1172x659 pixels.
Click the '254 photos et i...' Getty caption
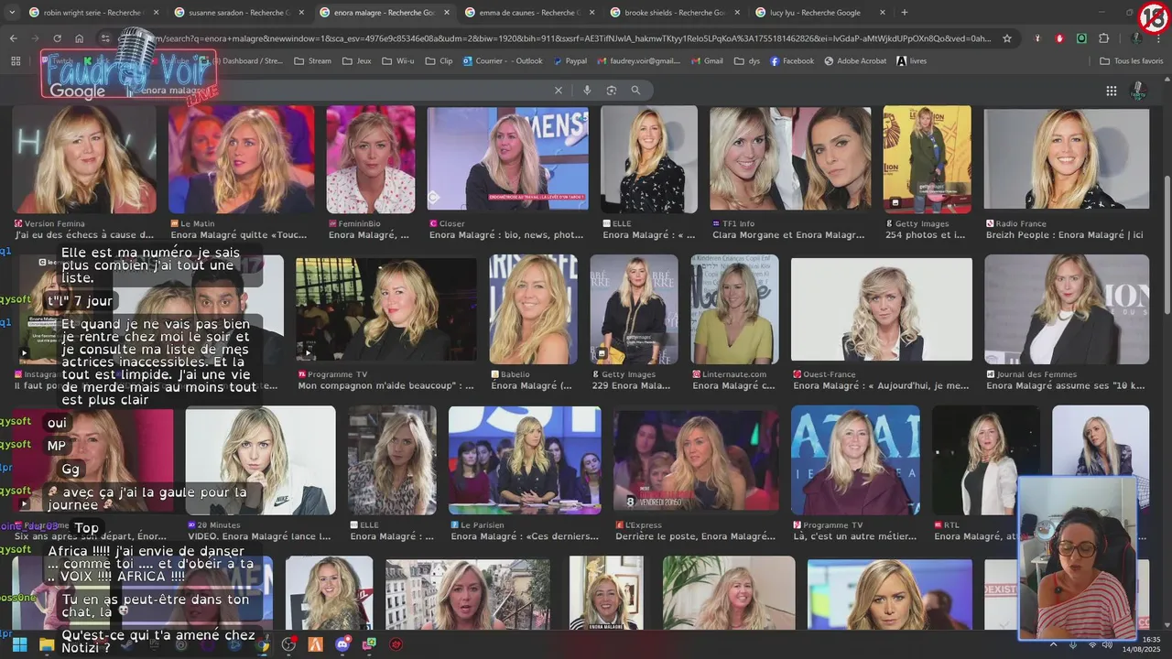click(925, 235)
